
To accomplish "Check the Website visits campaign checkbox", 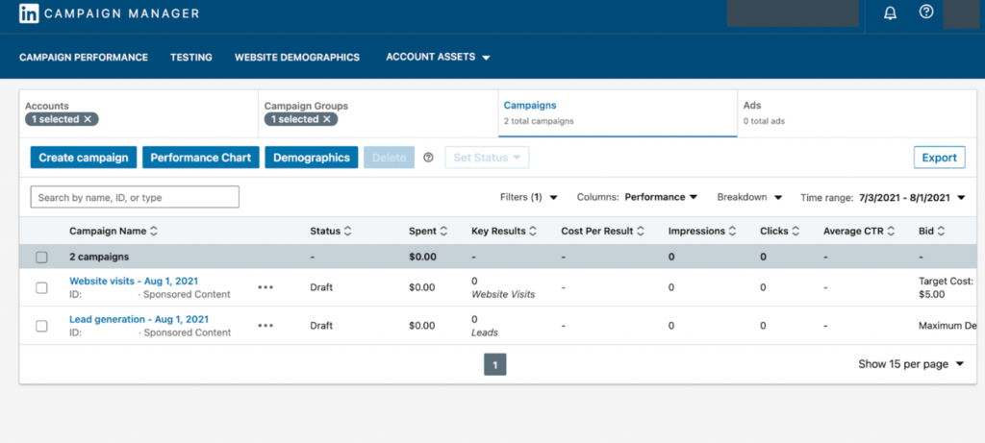I will 41,288.
